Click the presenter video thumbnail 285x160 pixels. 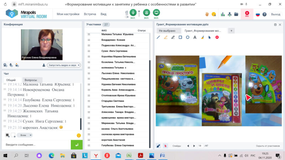coord(42,45)
